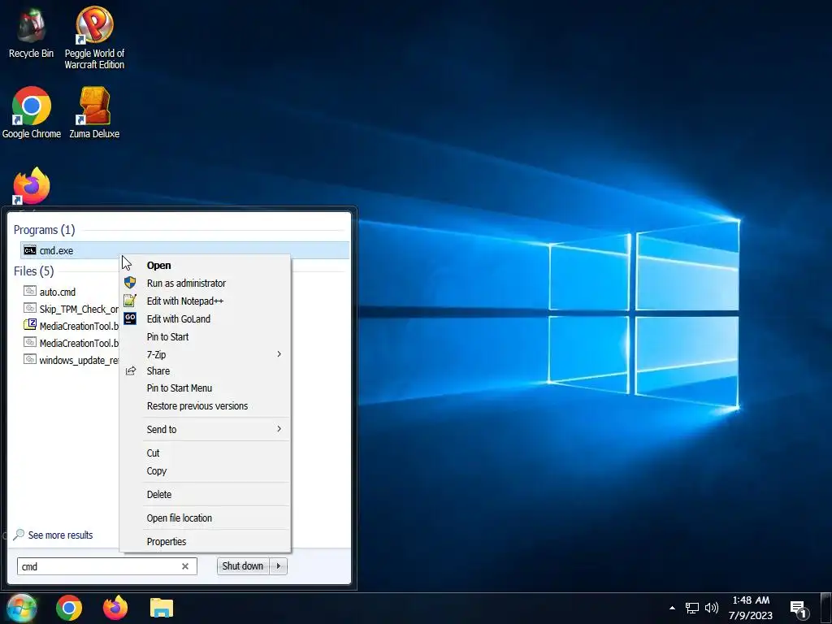Clear the search box with X
832x624 pixels.
(x=185, y=566)
